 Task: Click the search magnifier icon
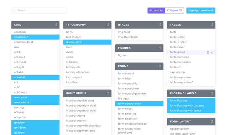pos(14,11)
